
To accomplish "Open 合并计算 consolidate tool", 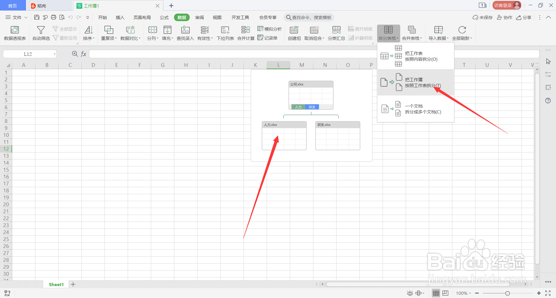I will [x=246, y=33].
